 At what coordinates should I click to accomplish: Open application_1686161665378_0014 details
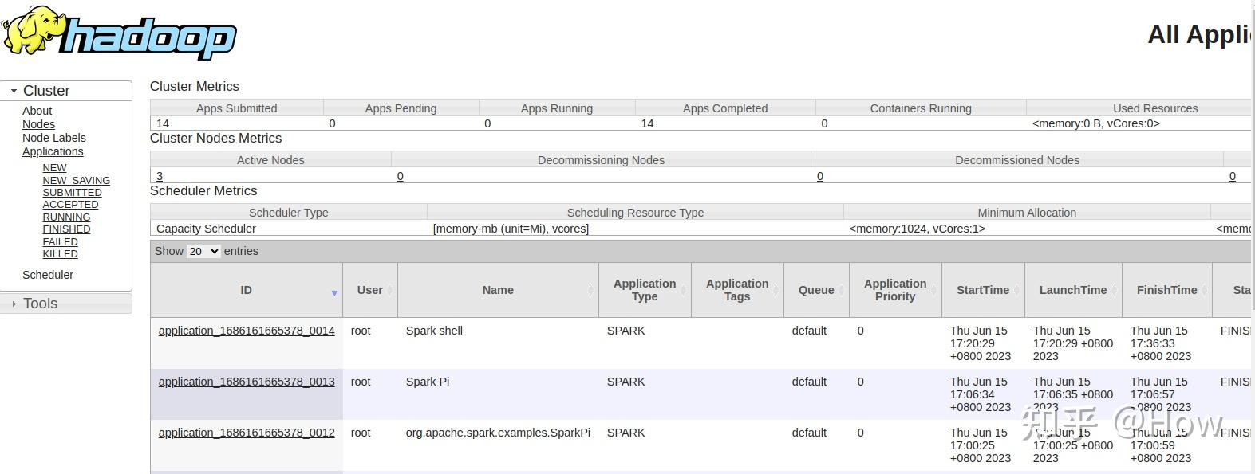pos(247,331)
